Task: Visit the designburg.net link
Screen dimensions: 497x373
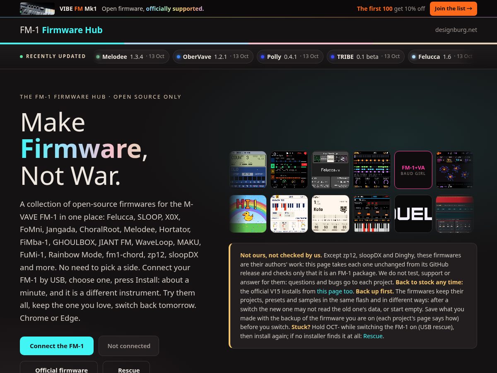Action: click(456, 30)
